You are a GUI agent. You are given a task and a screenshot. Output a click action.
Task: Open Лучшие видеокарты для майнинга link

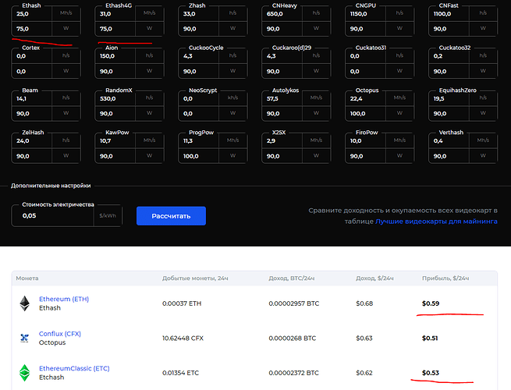tap(436, 222)
